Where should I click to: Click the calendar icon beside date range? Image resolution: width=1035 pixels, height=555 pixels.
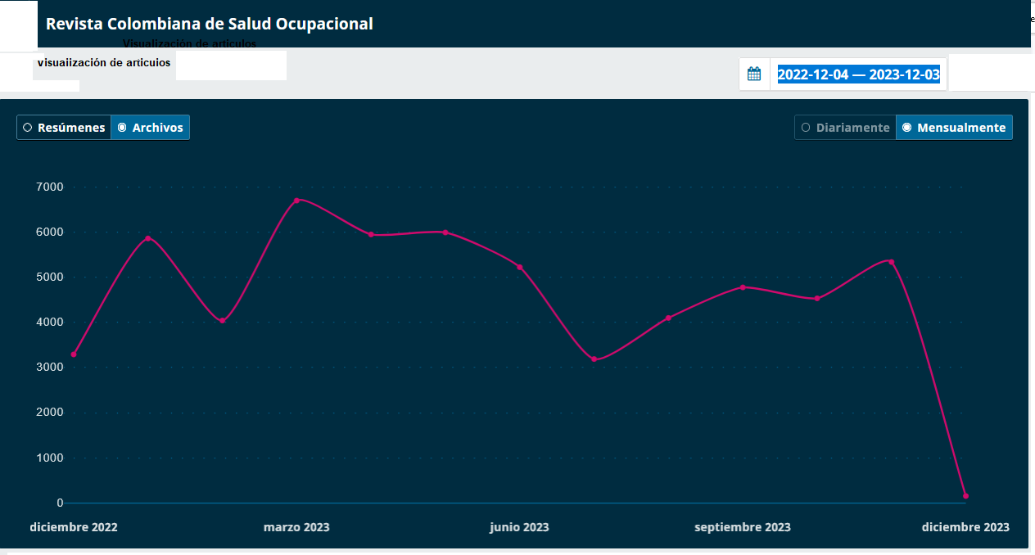(754, 74)
